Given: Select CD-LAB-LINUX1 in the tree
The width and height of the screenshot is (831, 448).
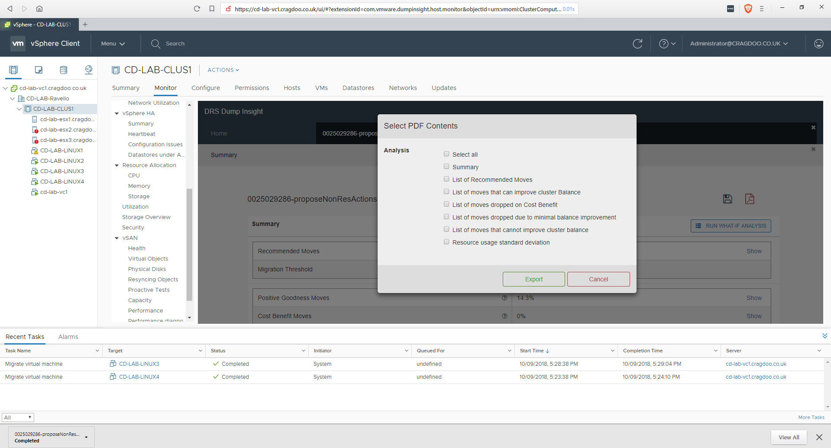Looking at the screenshot, I should [x=61, y=150].
